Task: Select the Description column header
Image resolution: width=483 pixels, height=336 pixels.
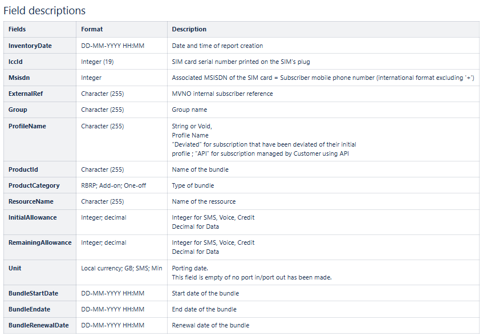Action: tap(189, 29)
